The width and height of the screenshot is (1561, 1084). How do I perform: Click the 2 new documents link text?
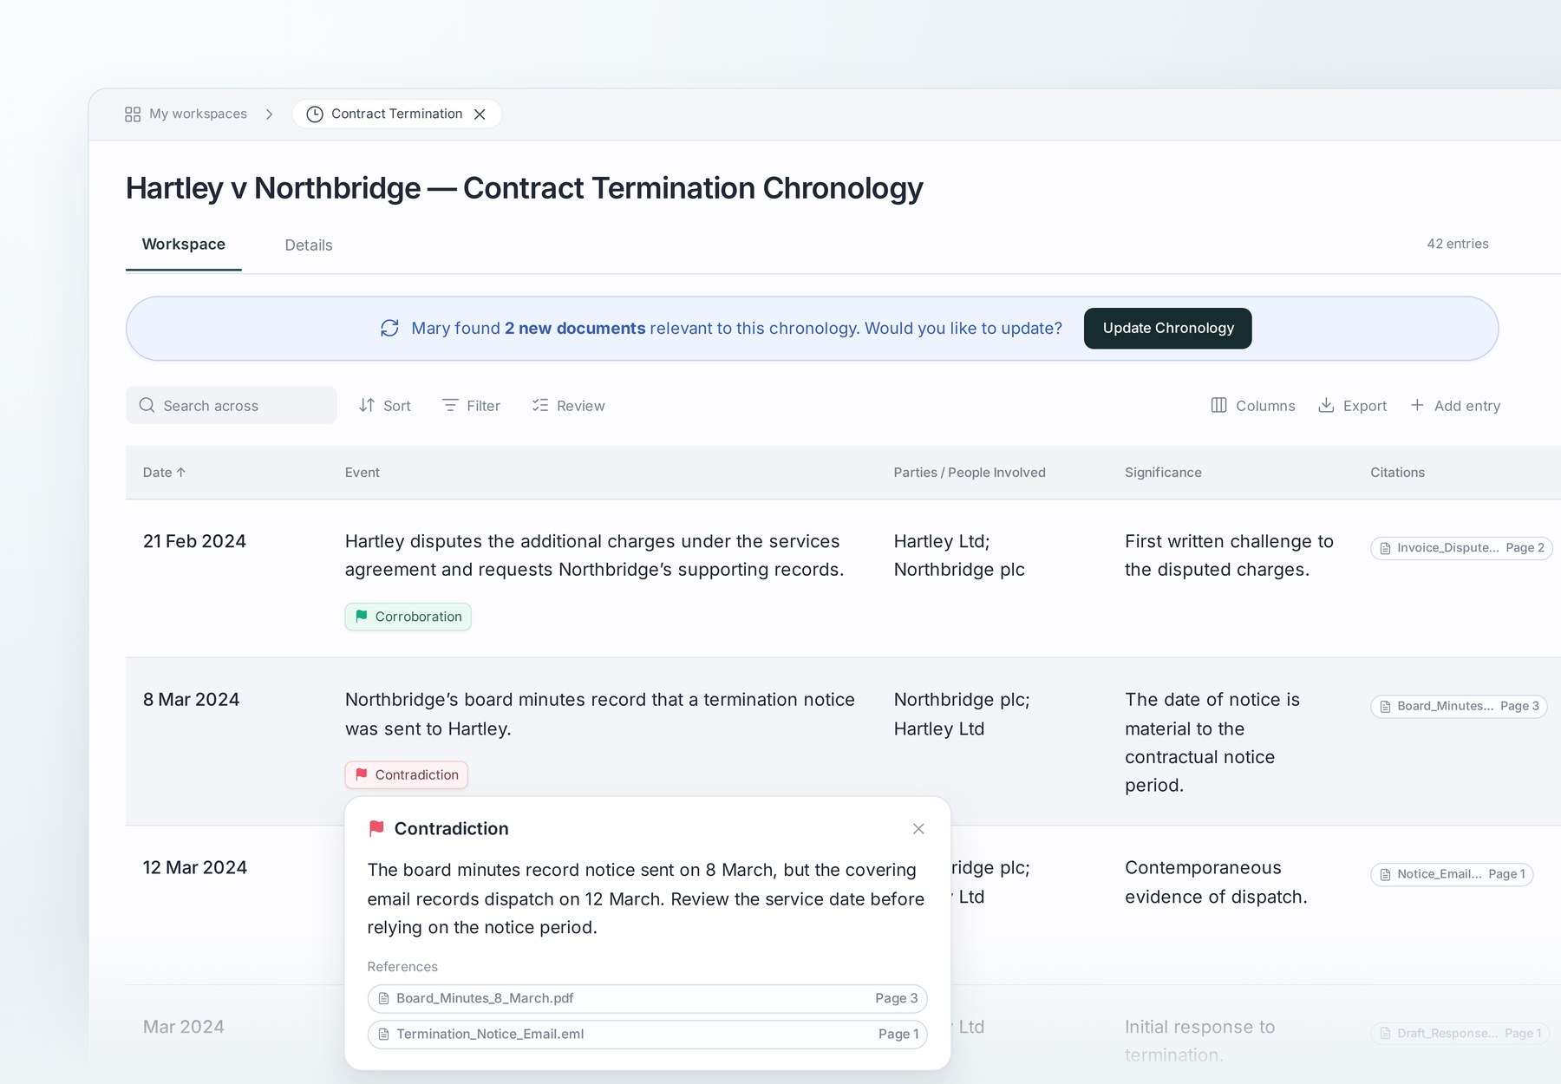pyautogui.click(x=574, y=328)
